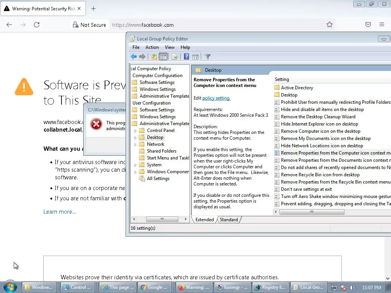This screenshot has width=391, height=293.
Task: Reload the Firefox page
Action: point(37,25)
